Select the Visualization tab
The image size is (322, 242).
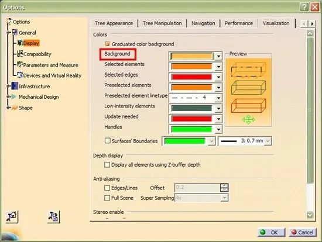276,23
